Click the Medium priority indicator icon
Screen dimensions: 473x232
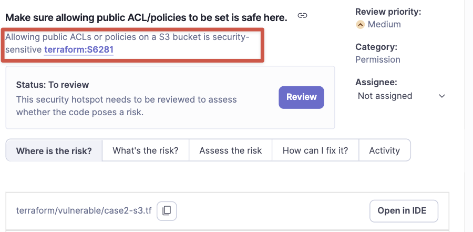360,24
